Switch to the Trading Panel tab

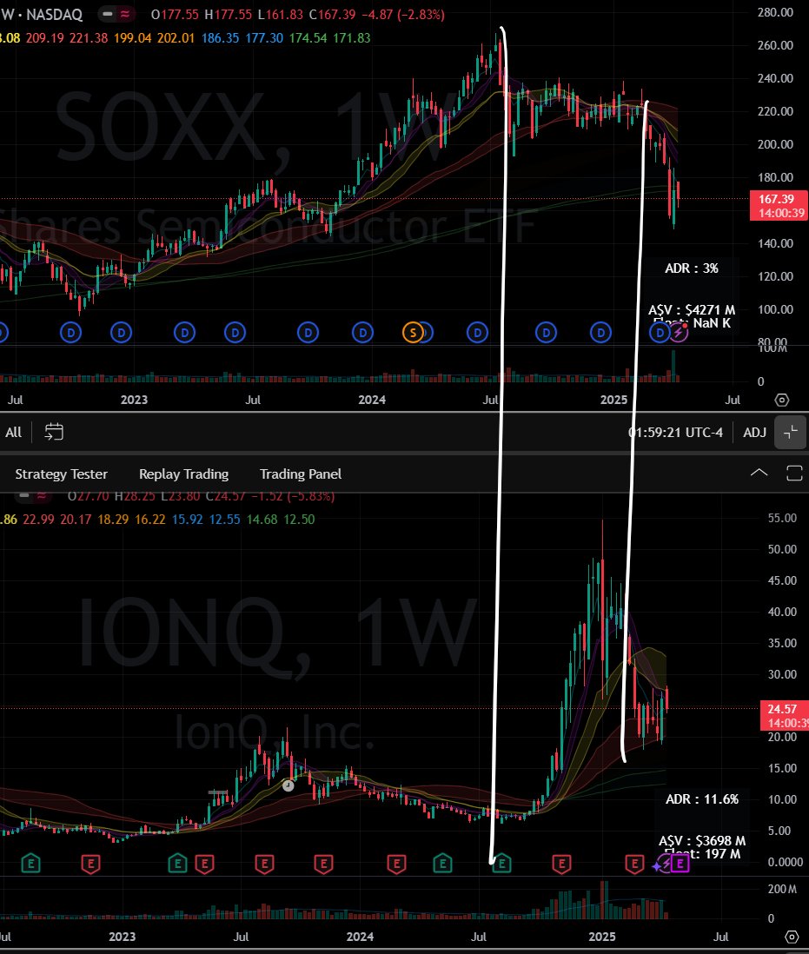[301, 474]
